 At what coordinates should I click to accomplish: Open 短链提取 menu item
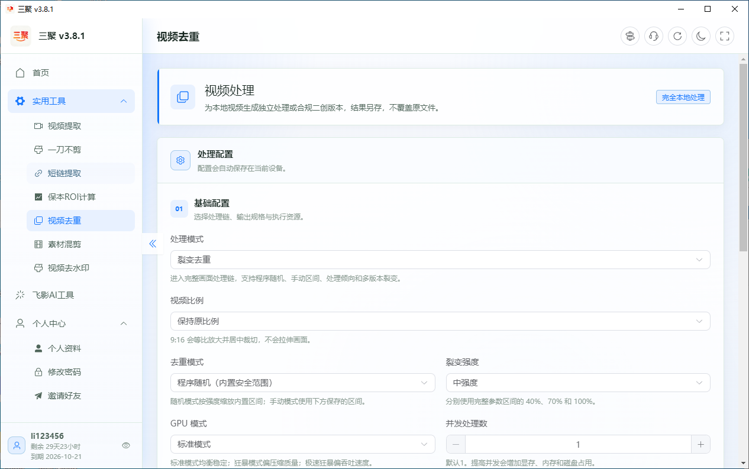point(80,173)
